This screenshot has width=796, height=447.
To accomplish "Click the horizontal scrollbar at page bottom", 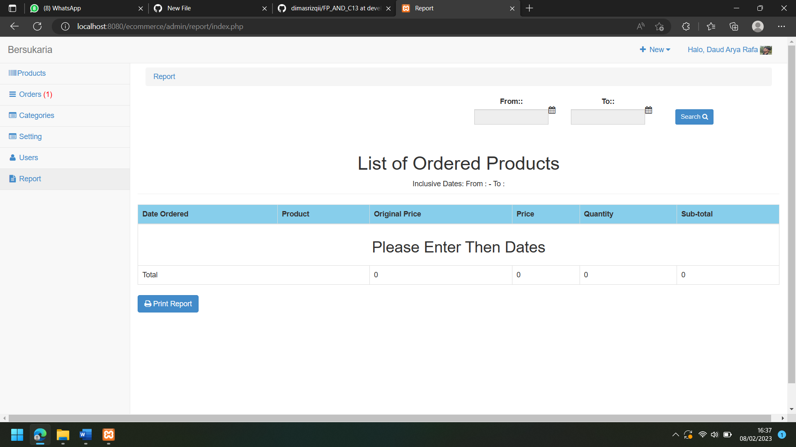I will [x=390, y=418].
